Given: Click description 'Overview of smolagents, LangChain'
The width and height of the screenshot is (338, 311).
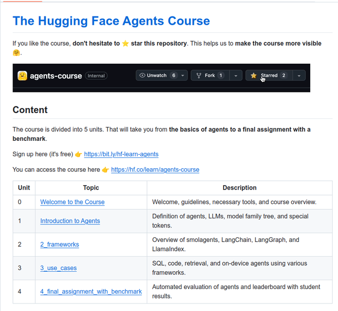Looking at the screenshot, I should 226,244.
